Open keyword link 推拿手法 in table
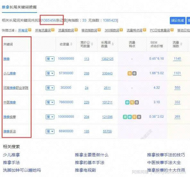The width and height of the screenshot is (190, 179). point(10,132)
